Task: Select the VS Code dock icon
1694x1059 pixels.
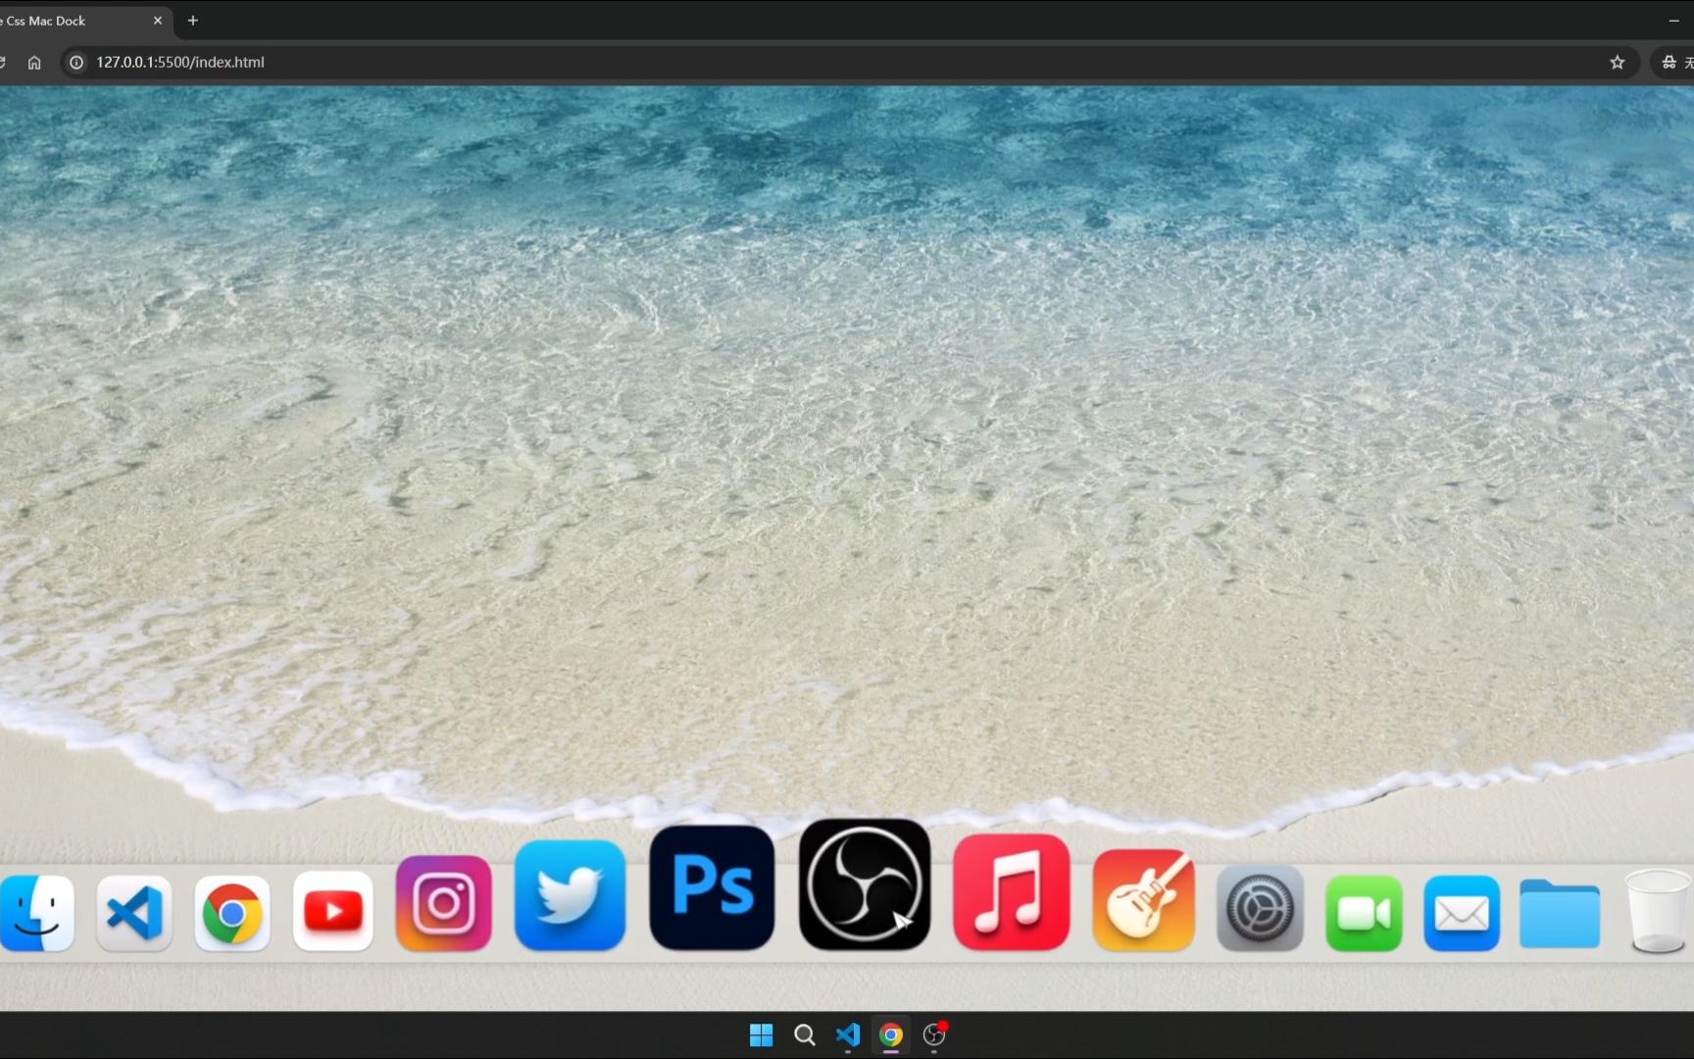Action: [133, 913]
